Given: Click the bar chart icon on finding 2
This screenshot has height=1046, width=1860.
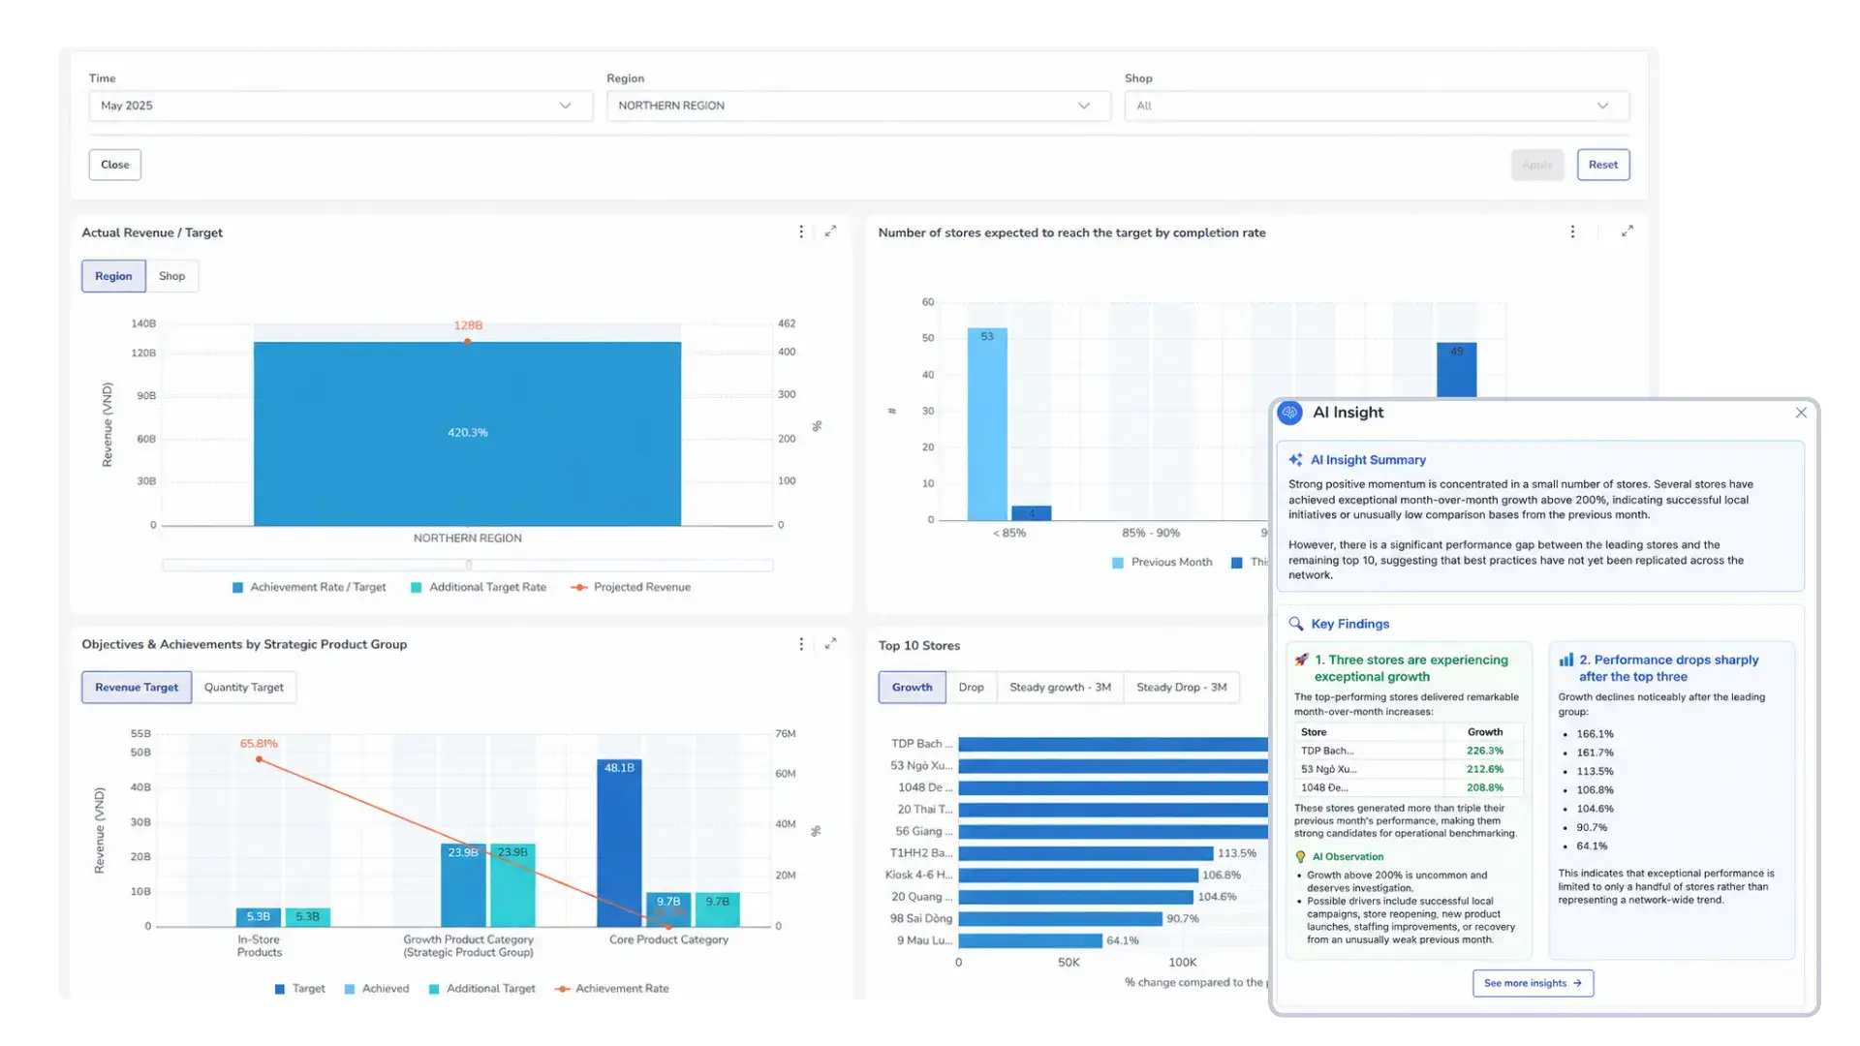Looking at the screenshot, I should (1565, 660).
